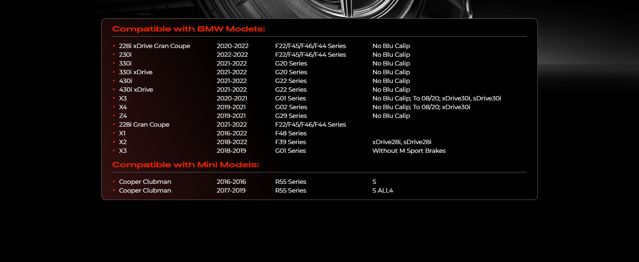Click 'No Blu Calip' in the 430i xDrive row
The width and height of the screenshot is (639, 262).
(x=391, y=90)
